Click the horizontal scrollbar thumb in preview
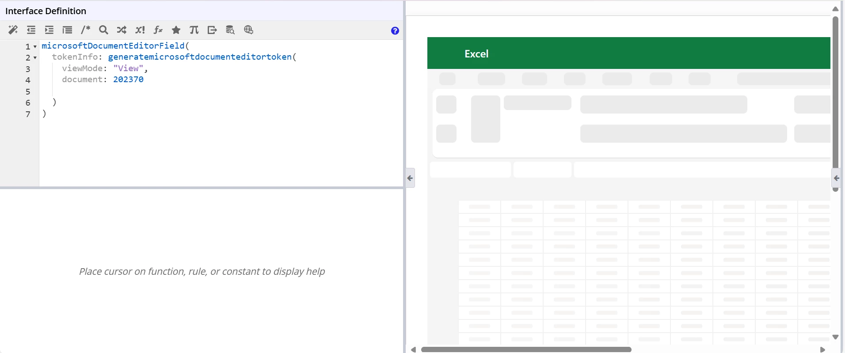845x353 pixels. click(x=526, y=349)
